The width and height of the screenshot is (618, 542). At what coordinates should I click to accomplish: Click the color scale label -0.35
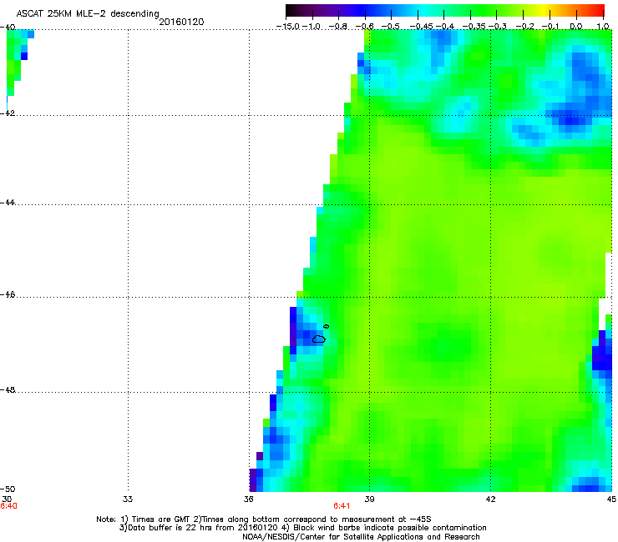(474, 27)
